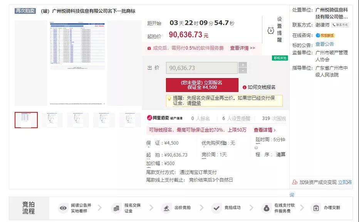Open the 和我联系 online chat icon
359x222 pixels.
(x=325, y=35)
